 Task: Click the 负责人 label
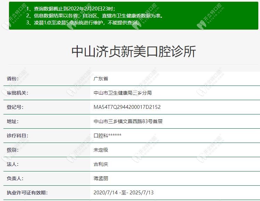point(15,179)
